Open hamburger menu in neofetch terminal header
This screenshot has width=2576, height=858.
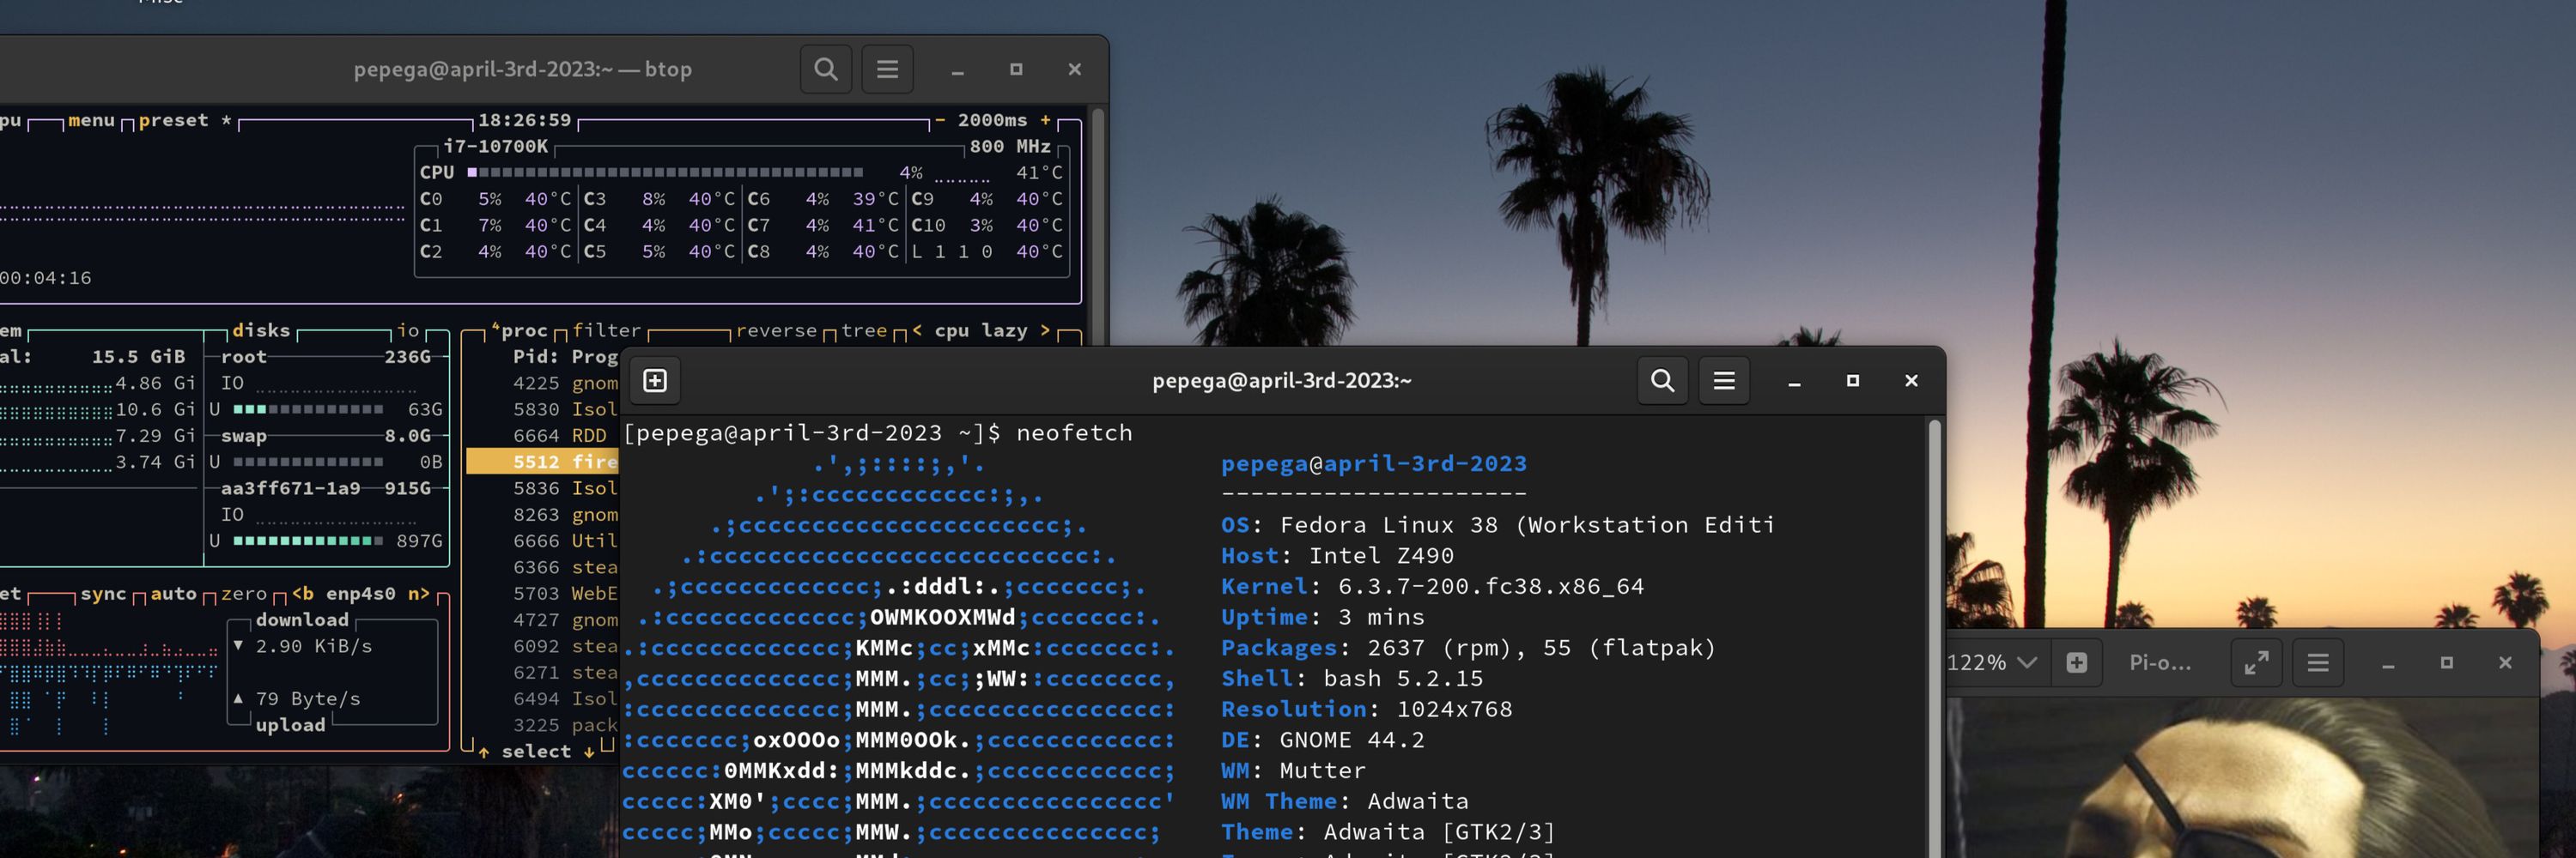1724,381
